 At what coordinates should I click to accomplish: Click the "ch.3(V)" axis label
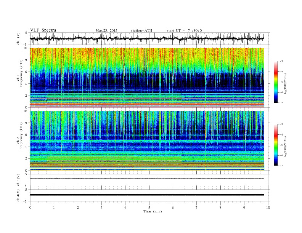pyautogui.click(x=18, y=180)
